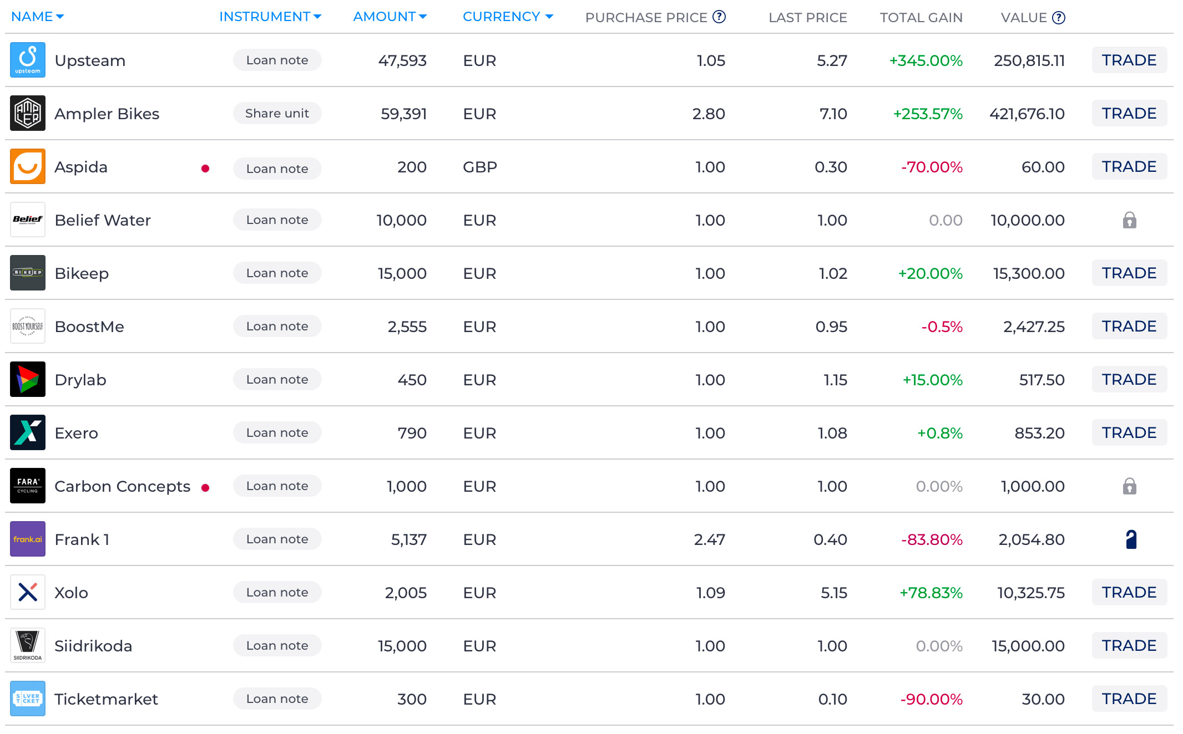
Task: Click the Share unit tag for Ampler Bikes
Action: pyautogui.click(x=277, y=113)
